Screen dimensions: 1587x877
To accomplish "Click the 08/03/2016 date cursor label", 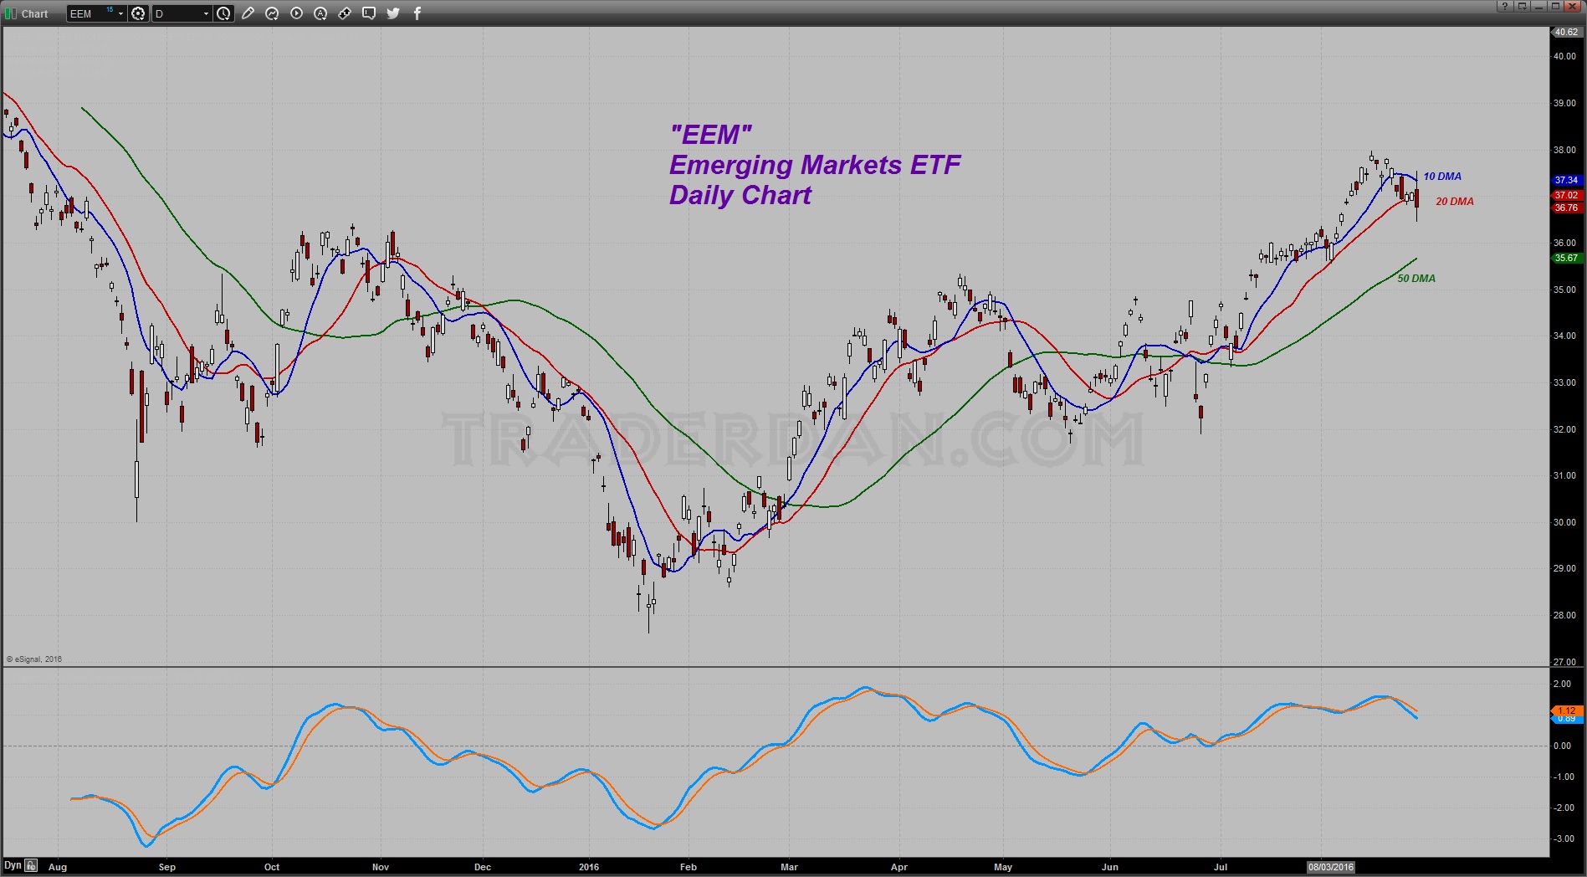I will pos(1330,867).
